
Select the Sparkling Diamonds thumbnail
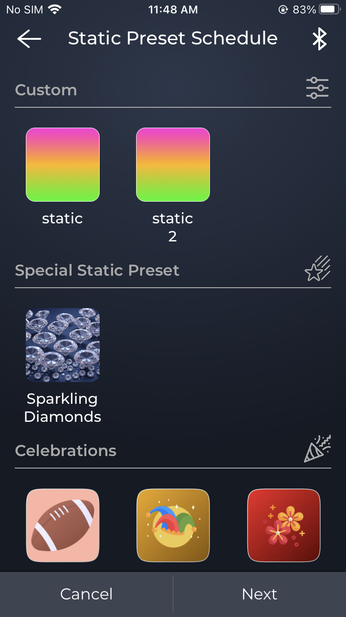click(x=63, y=345)
